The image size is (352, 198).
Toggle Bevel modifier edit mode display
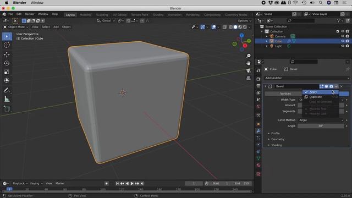(321, 86)
